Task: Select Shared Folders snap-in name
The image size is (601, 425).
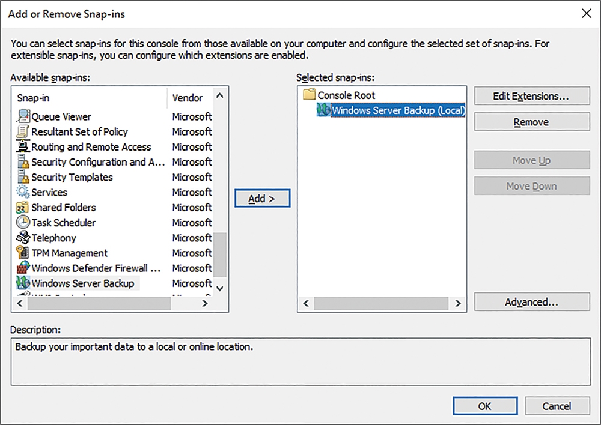Action: 64,208
